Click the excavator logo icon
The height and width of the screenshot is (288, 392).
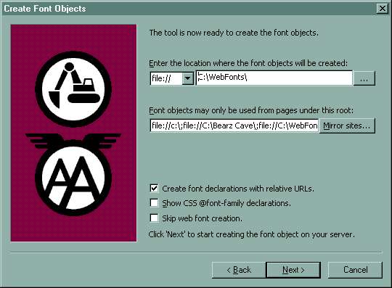tap(73, 89)
